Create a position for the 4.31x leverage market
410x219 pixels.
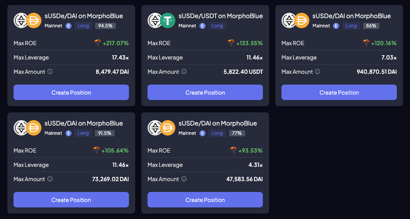click(205, 200)
